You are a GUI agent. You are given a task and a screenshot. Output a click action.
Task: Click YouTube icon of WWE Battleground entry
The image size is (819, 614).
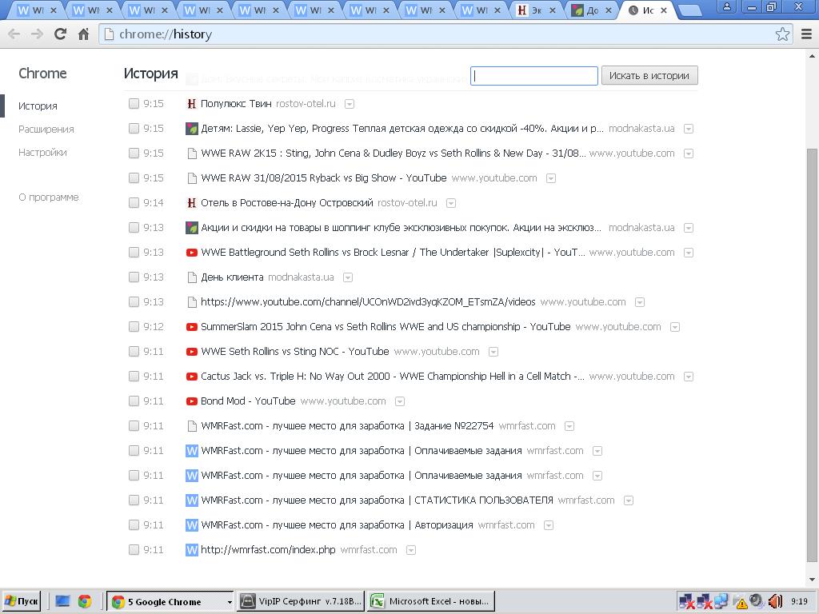[x=192, y=253]
